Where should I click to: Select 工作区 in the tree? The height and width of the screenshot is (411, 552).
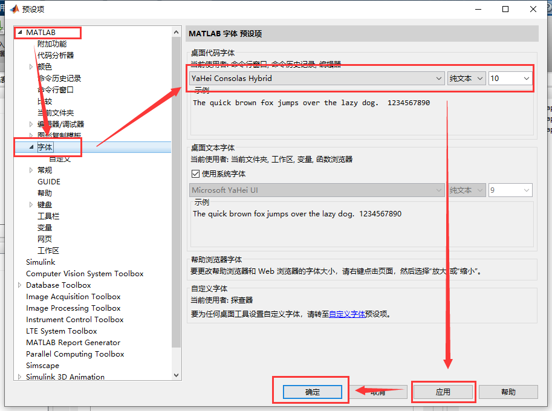[48, 251]
